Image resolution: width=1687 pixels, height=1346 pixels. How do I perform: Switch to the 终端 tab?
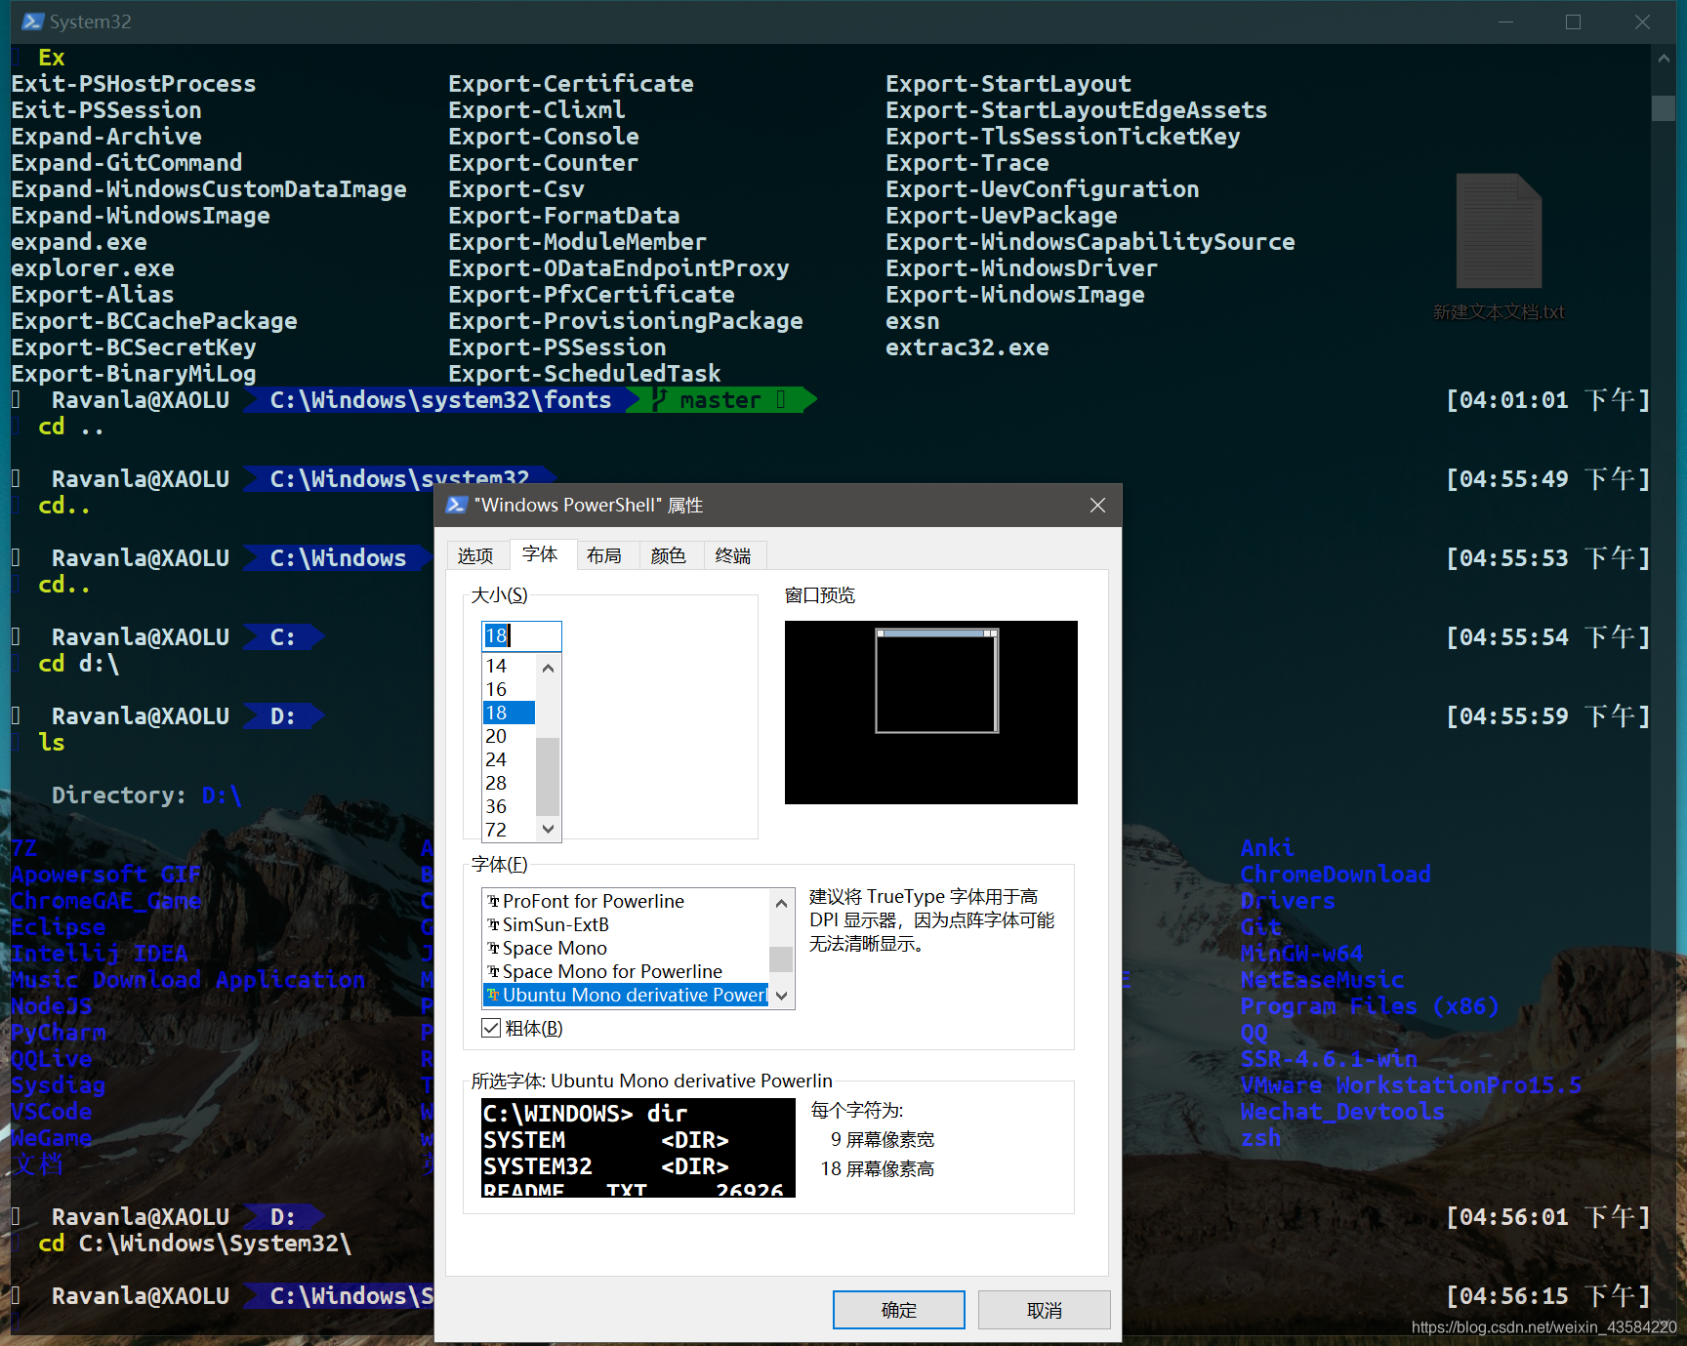coord(733,555)
